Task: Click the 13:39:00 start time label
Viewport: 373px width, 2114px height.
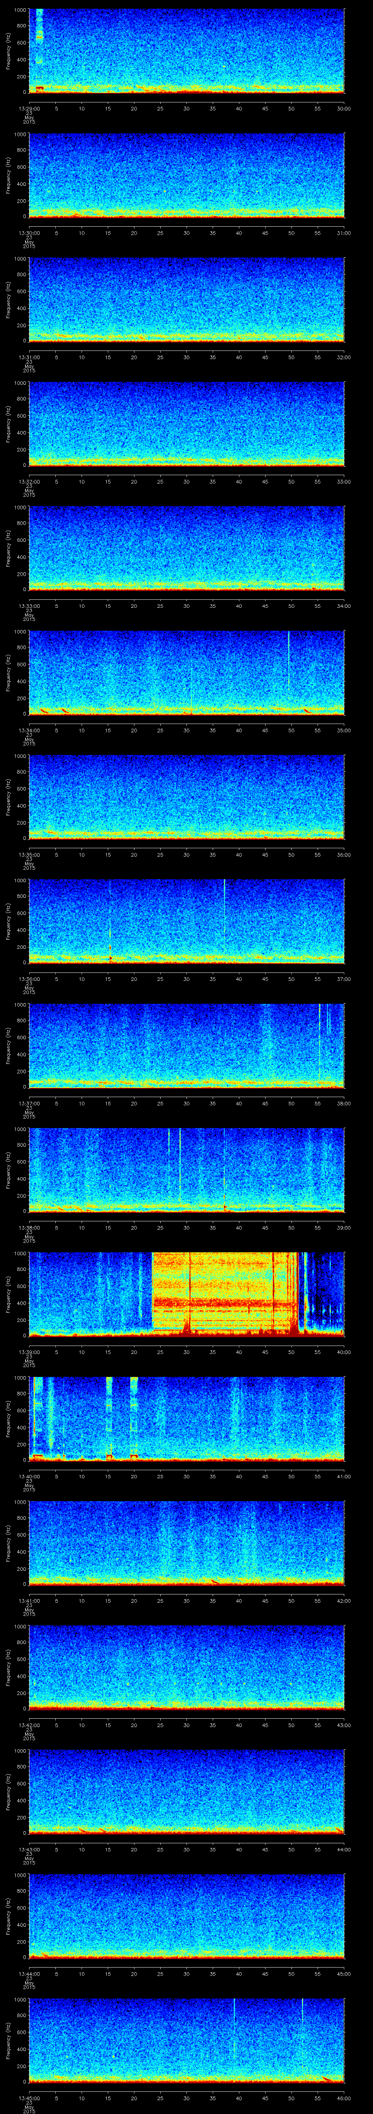Action: pyautogui.click(x=29, y=1352)
